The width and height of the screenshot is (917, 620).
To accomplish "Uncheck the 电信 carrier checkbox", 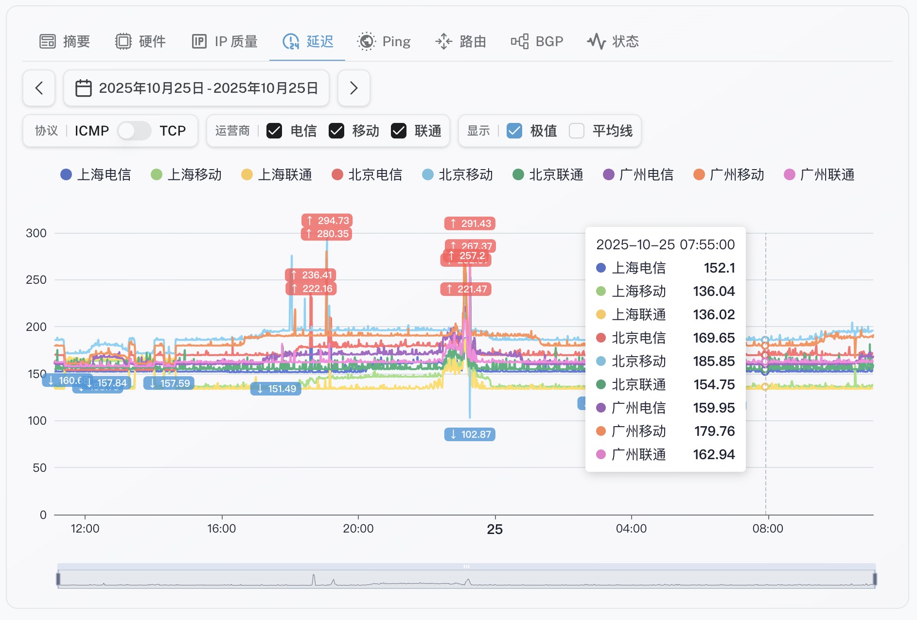I will [274, 131].
